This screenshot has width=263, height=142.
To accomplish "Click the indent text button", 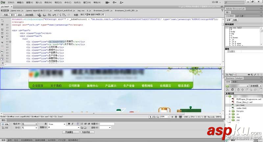I will click(89, 124).
